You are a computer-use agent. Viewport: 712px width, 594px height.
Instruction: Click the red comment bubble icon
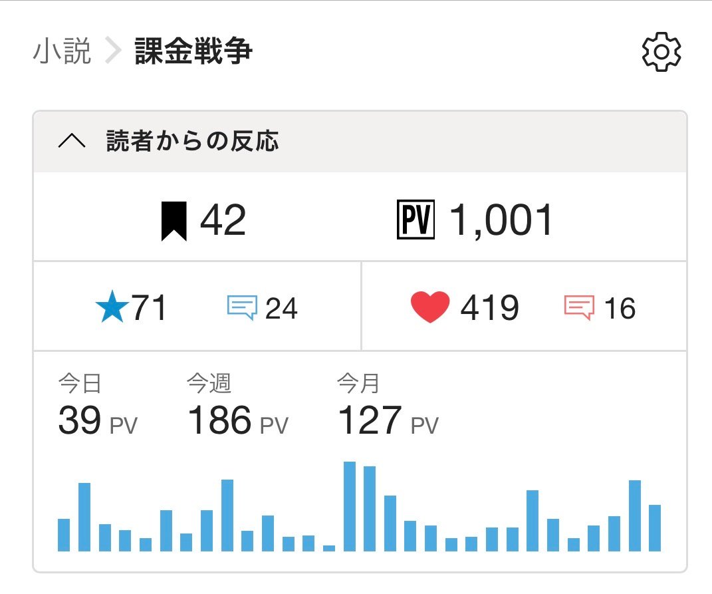(578, 308)
